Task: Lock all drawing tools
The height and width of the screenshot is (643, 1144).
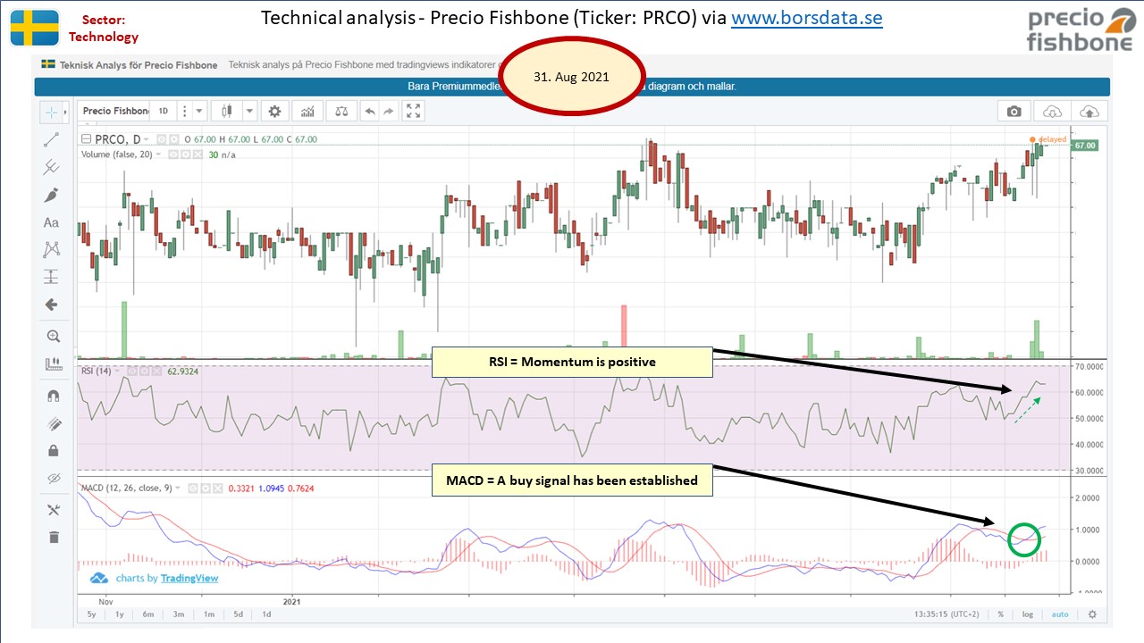Action: click(x=53, y=451)
